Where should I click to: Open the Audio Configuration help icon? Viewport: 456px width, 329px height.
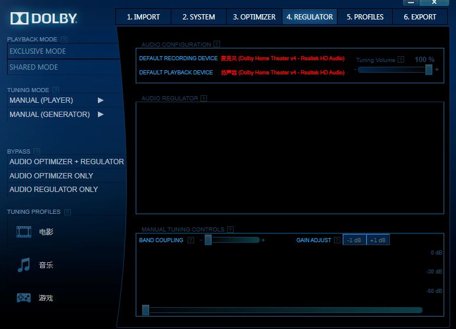click(x=216, y=44)
